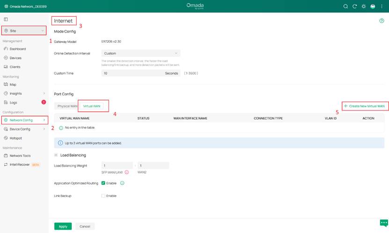Click the Cancel button
The height and width of the screenshot is (233, 389).
(x=85, y=226)
